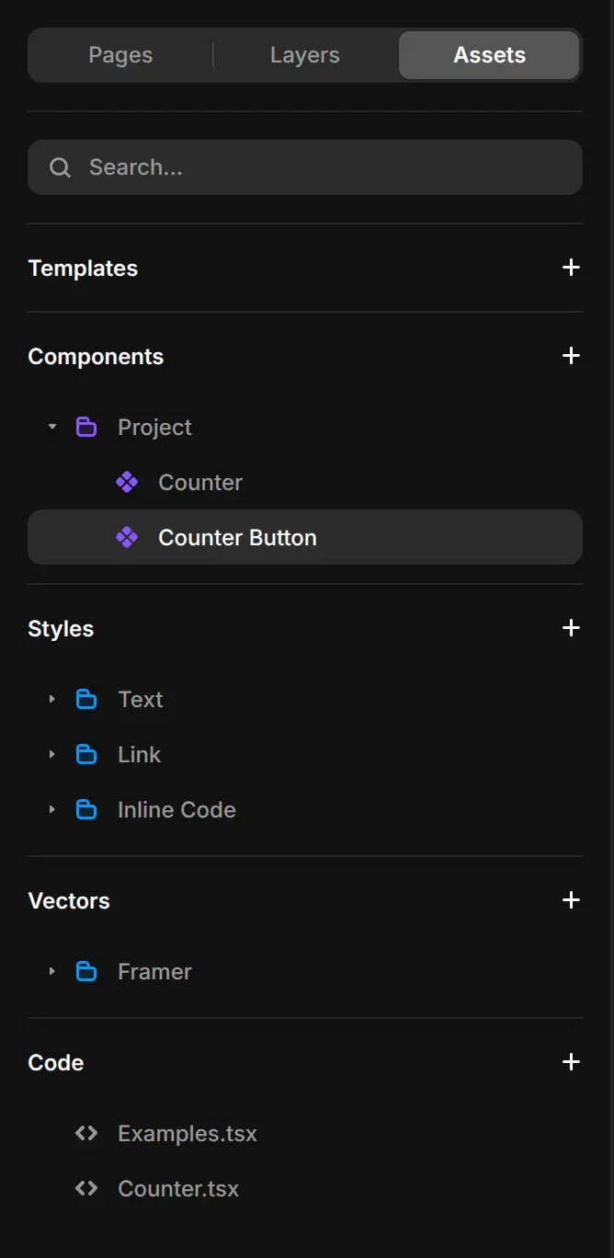Select the Counter Button component
The image size is (614, 1258).
pos(305,537)
